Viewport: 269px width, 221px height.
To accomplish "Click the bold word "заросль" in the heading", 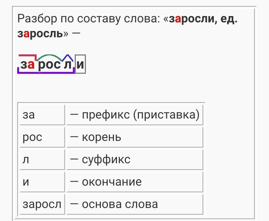I will (40, 33).
